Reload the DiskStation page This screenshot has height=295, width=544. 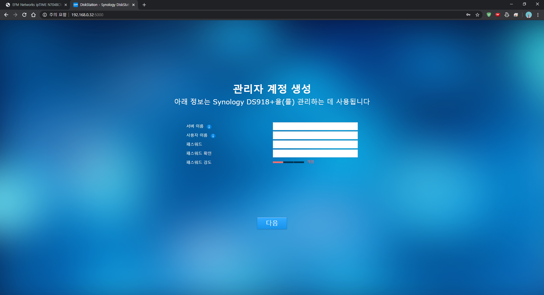24,15
